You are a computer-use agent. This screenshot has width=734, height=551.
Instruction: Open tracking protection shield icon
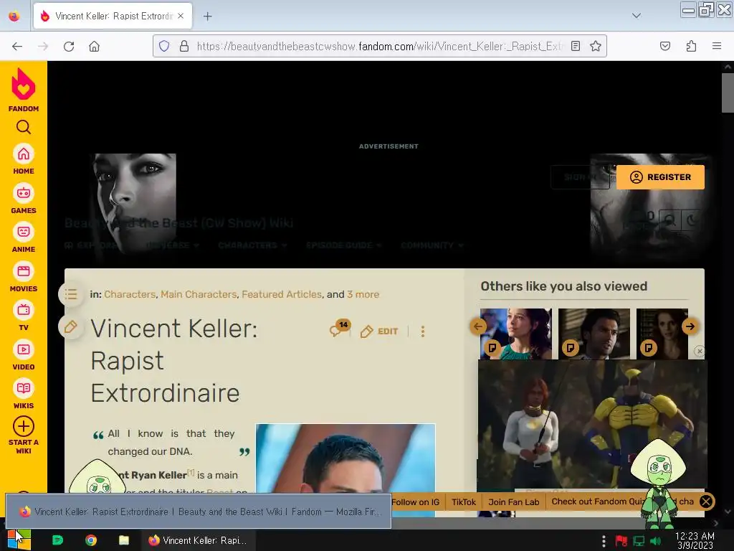point(164,46)
